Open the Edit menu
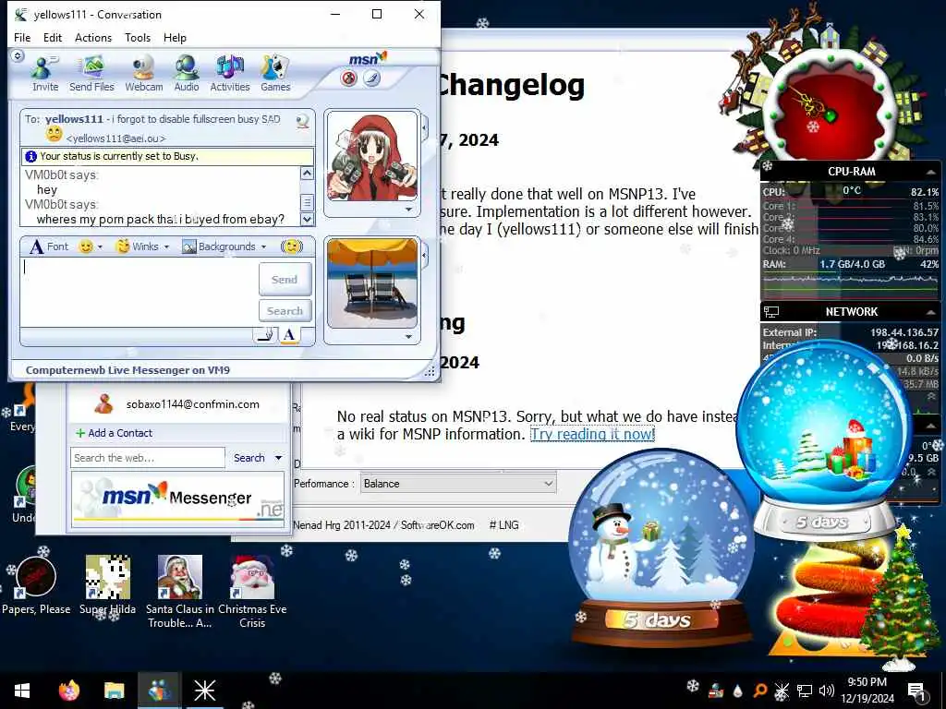The width and height of the screenshot is (946, 709). [x=53, y=37]
